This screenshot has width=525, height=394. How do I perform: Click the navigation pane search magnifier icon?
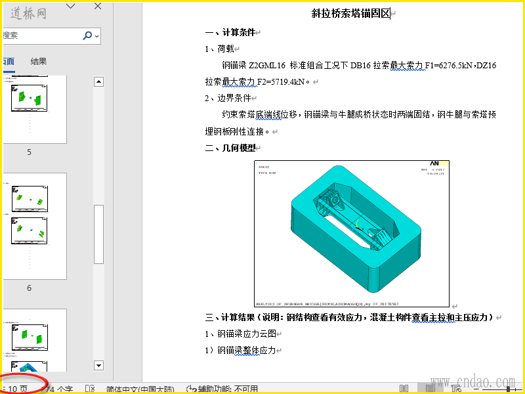(87, 35)
